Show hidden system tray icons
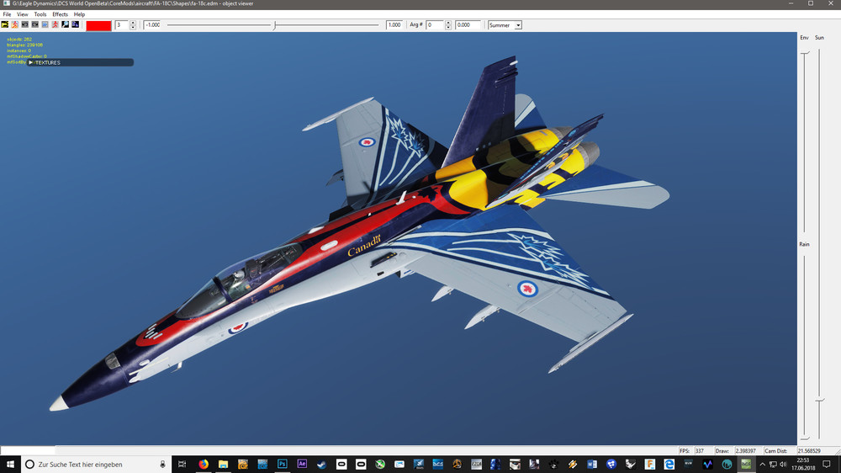Viewport: 841px width, 473px height. pyautogui.click(x=762, y=464)
